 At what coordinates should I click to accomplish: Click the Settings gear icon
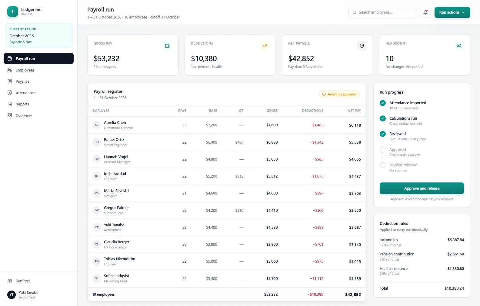click(x=10, y=281)
